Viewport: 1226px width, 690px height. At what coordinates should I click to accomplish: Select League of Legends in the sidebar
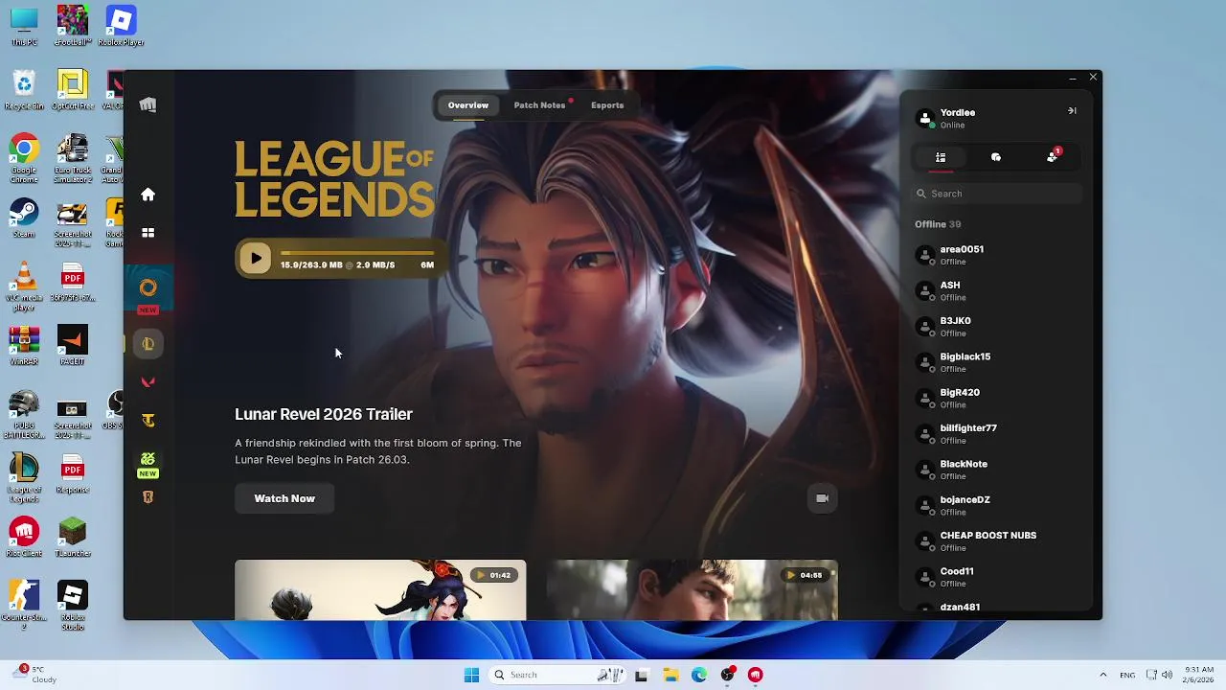point(148,344)
